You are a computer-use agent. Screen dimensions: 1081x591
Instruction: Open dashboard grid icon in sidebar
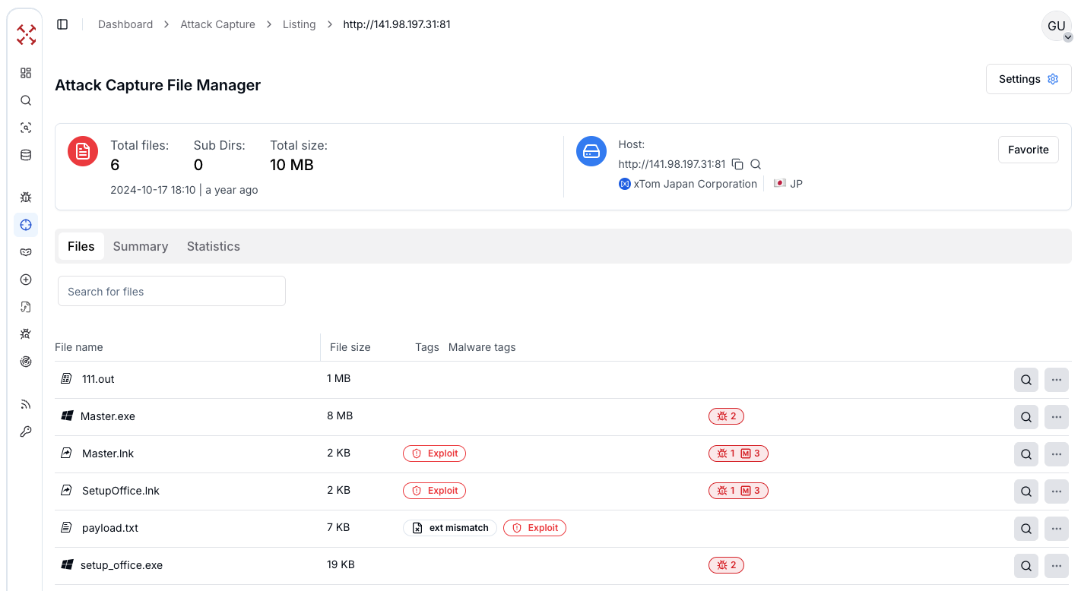pyautogui.click(x=26, y=73)
